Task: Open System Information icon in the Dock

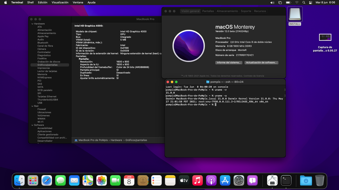Action: pyautogui.click(x=272, y=180)
